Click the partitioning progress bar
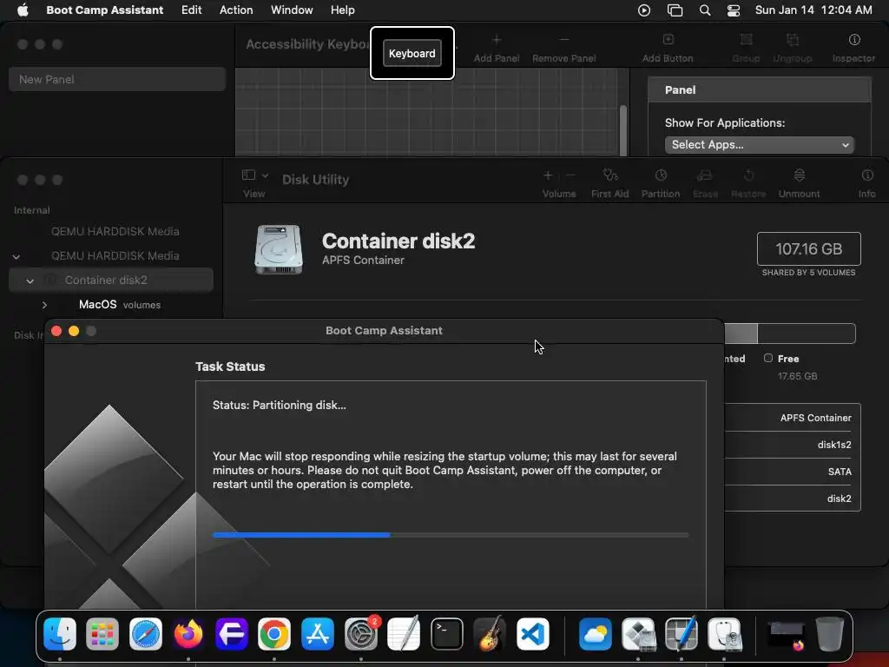This screenshot has height=667, width=889. pos(451,535)
